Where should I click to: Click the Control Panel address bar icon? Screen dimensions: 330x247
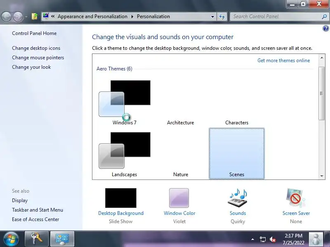(x=46, y=16)
